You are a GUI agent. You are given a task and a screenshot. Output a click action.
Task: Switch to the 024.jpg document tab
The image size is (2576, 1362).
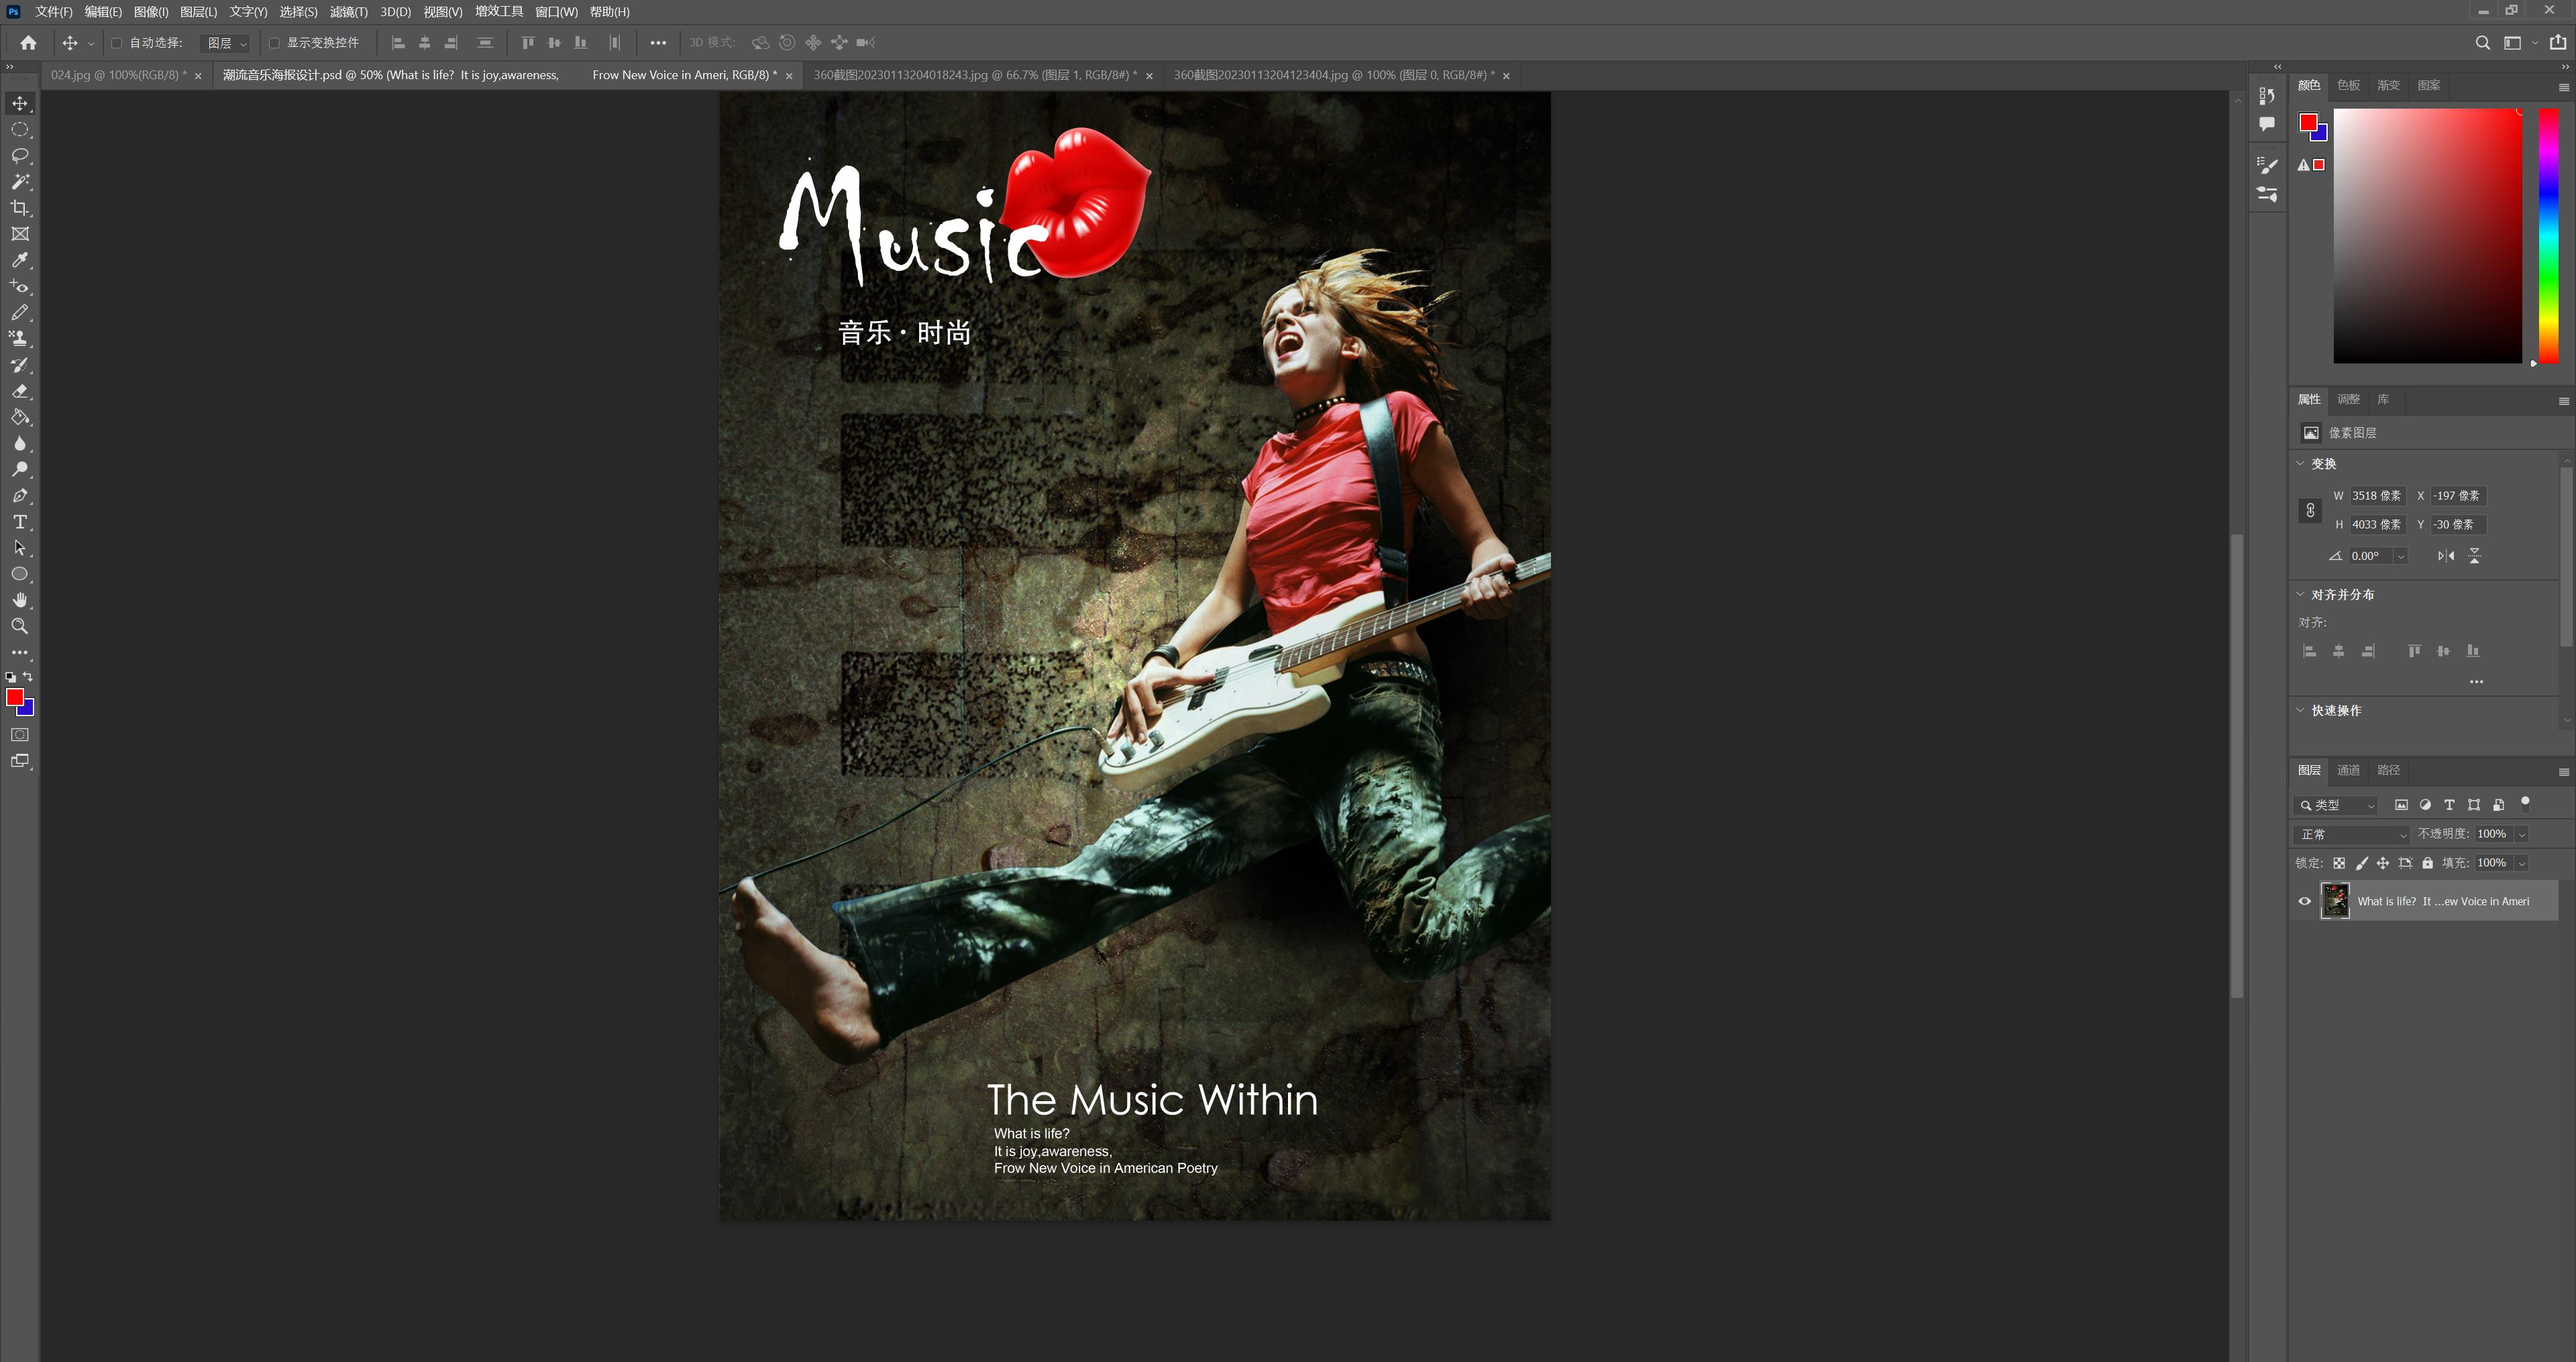pyautogui.click(x=118, y=75)
